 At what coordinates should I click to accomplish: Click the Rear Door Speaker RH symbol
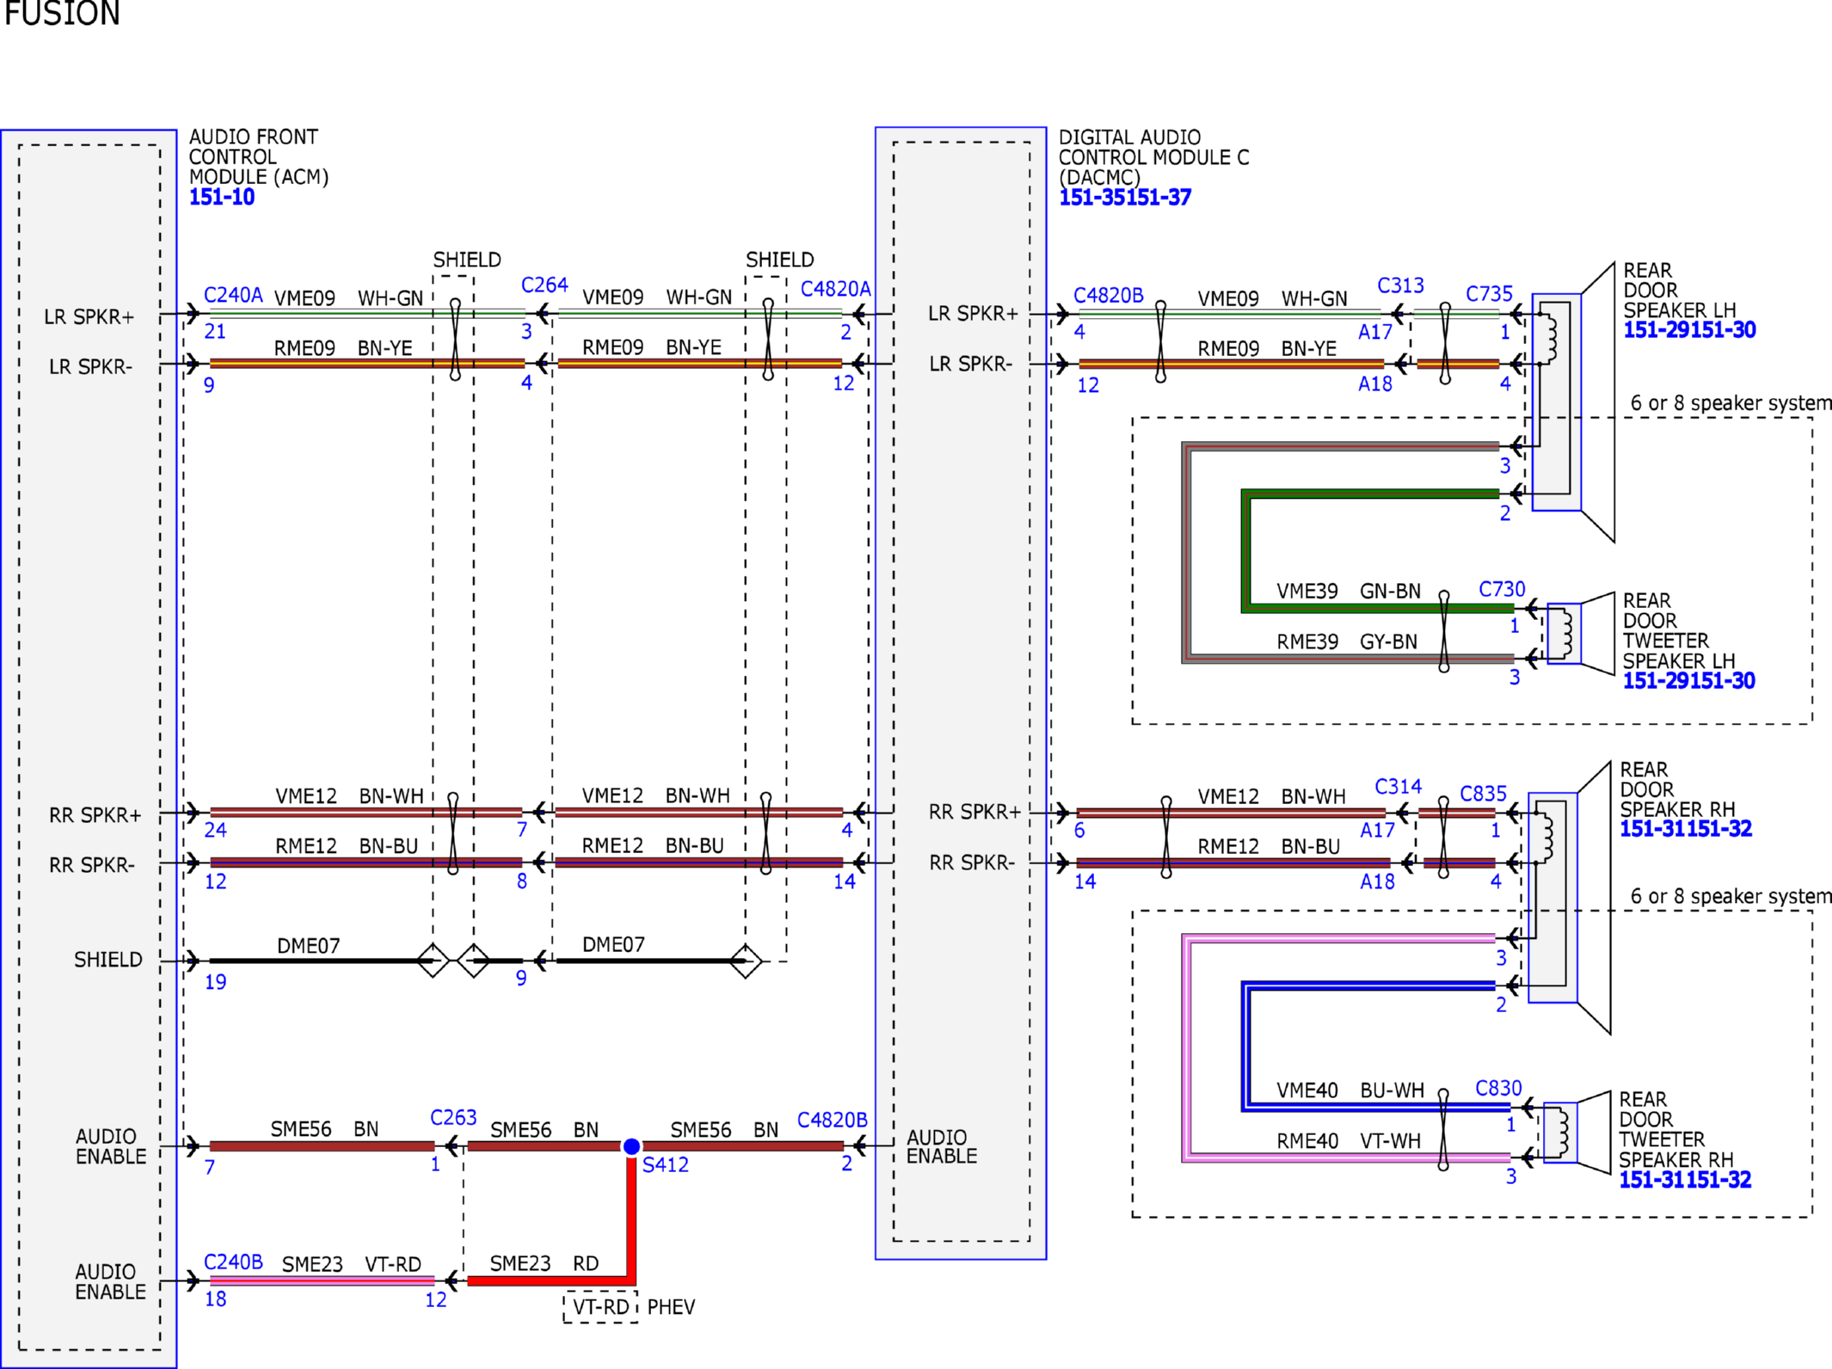click(x=1569, y=898)
